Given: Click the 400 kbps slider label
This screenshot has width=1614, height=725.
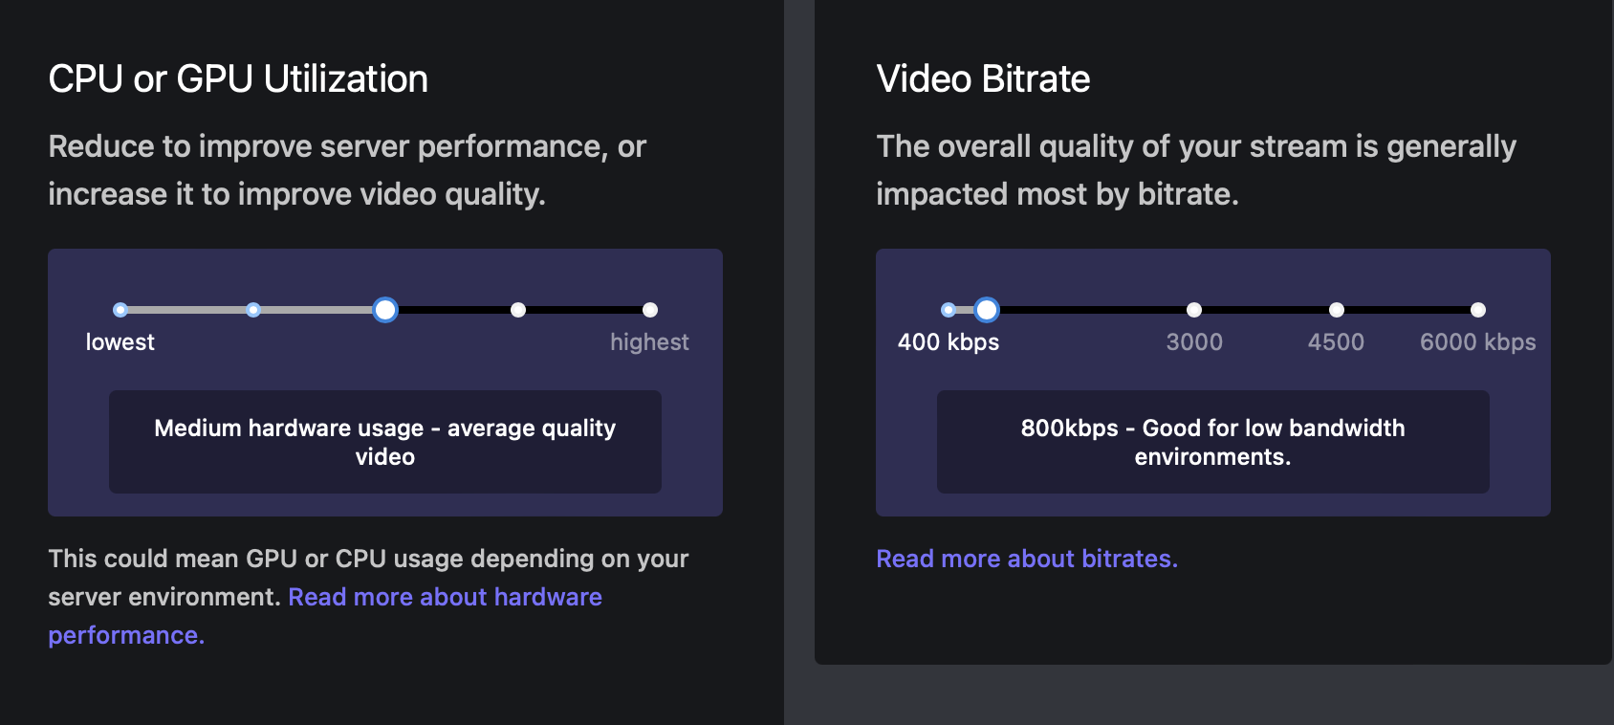Looking at the screenshot, I should (949, 341).
